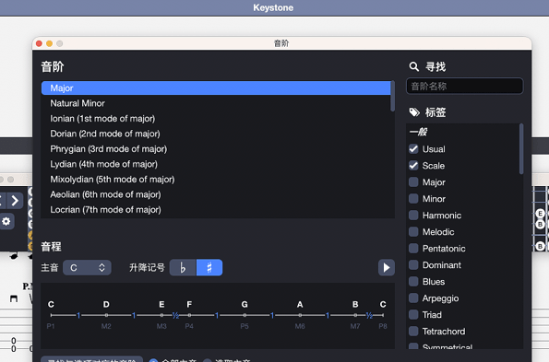This screenshot has width=549, height=362.
Task: Click the tag icon beside 标签
Action: click(414, 112)
